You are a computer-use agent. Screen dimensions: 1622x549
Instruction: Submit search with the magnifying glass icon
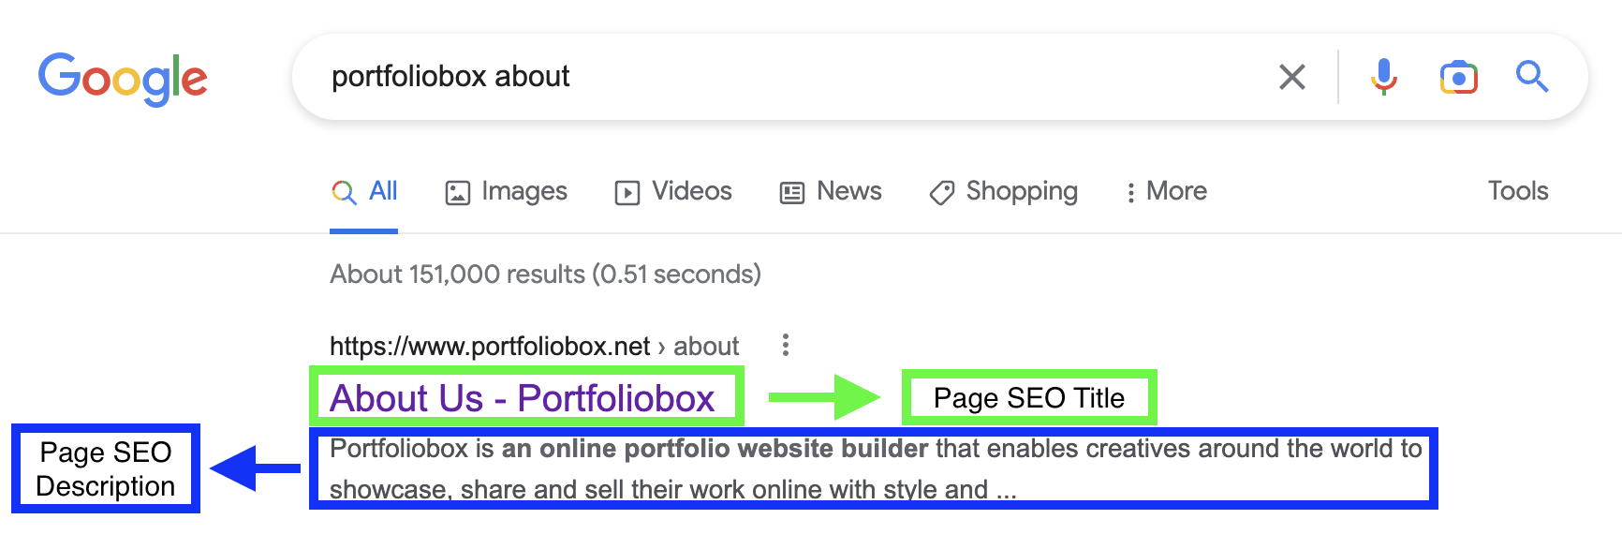point(1532,76)
